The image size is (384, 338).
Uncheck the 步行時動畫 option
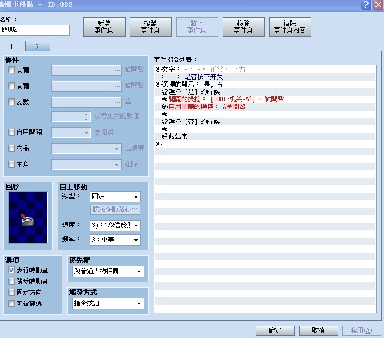click(11, 270)
